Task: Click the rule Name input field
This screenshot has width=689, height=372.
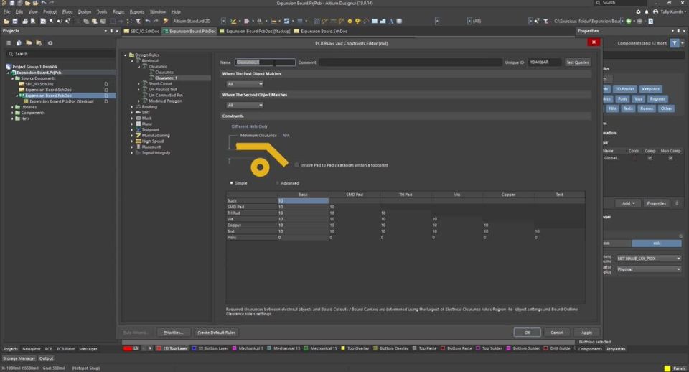Action: [x=265, y=62]
